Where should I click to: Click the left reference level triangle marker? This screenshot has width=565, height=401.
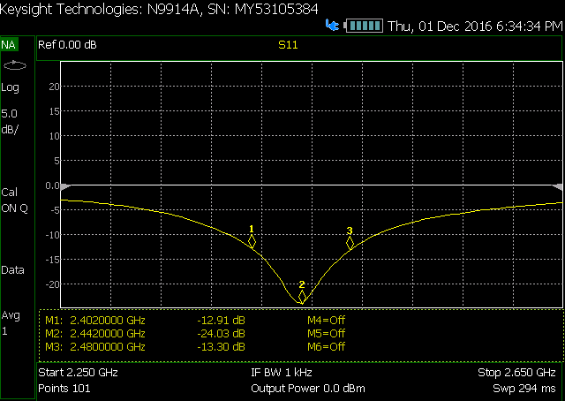coord(64,185)
